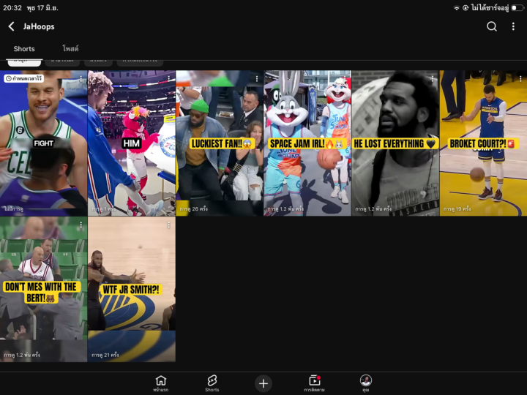Switch to the Shorts tab
The height and width of the screenshot is (395, 527).
coord(24,49)
